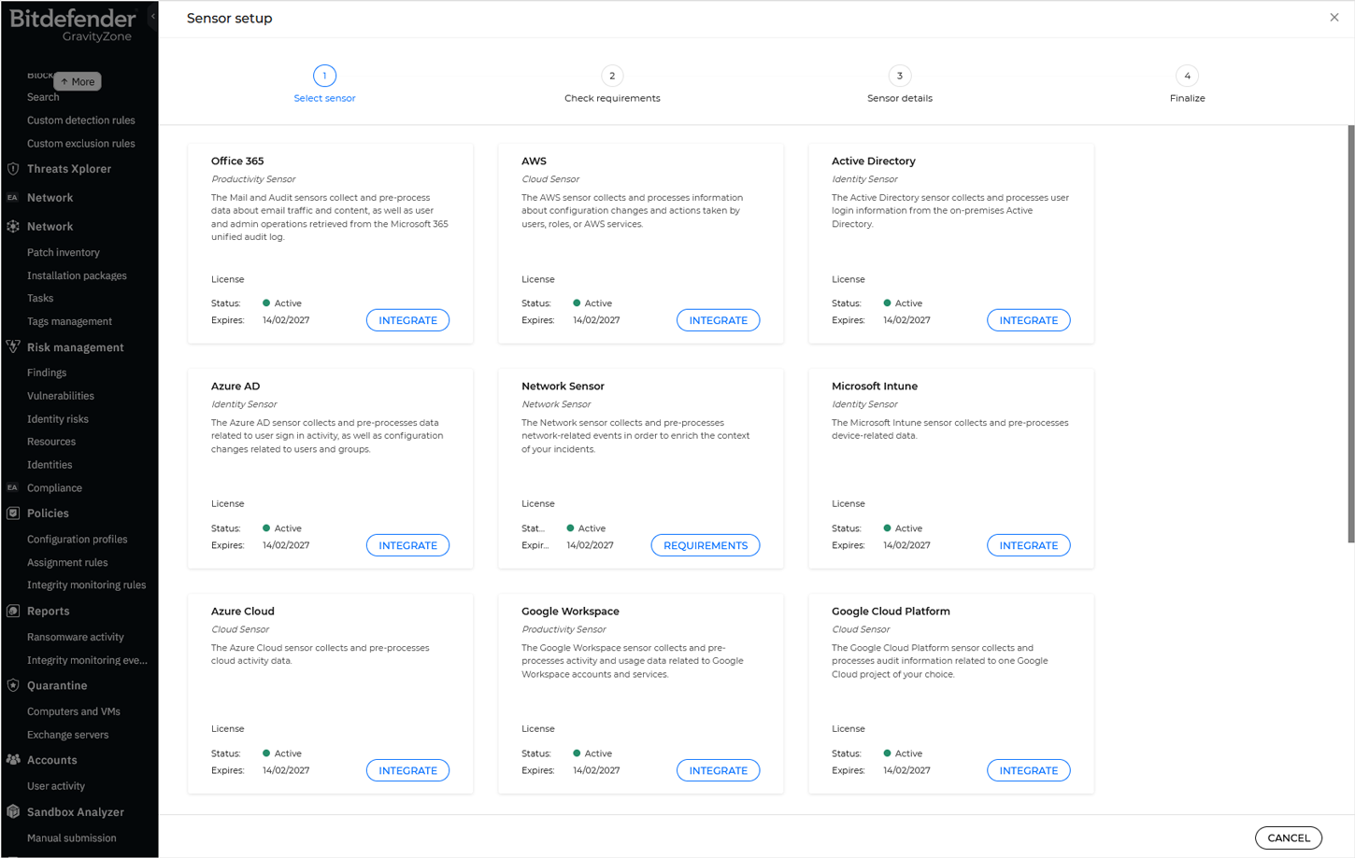Open the Policies section in sidebar

(x=50, y=513)
